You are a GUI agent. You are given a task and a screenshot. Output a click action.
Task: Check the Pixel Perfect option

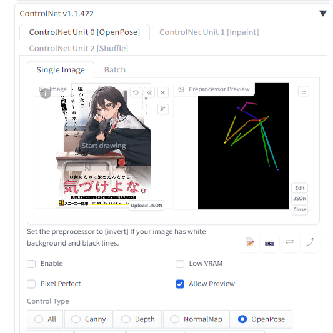(31, 284)
